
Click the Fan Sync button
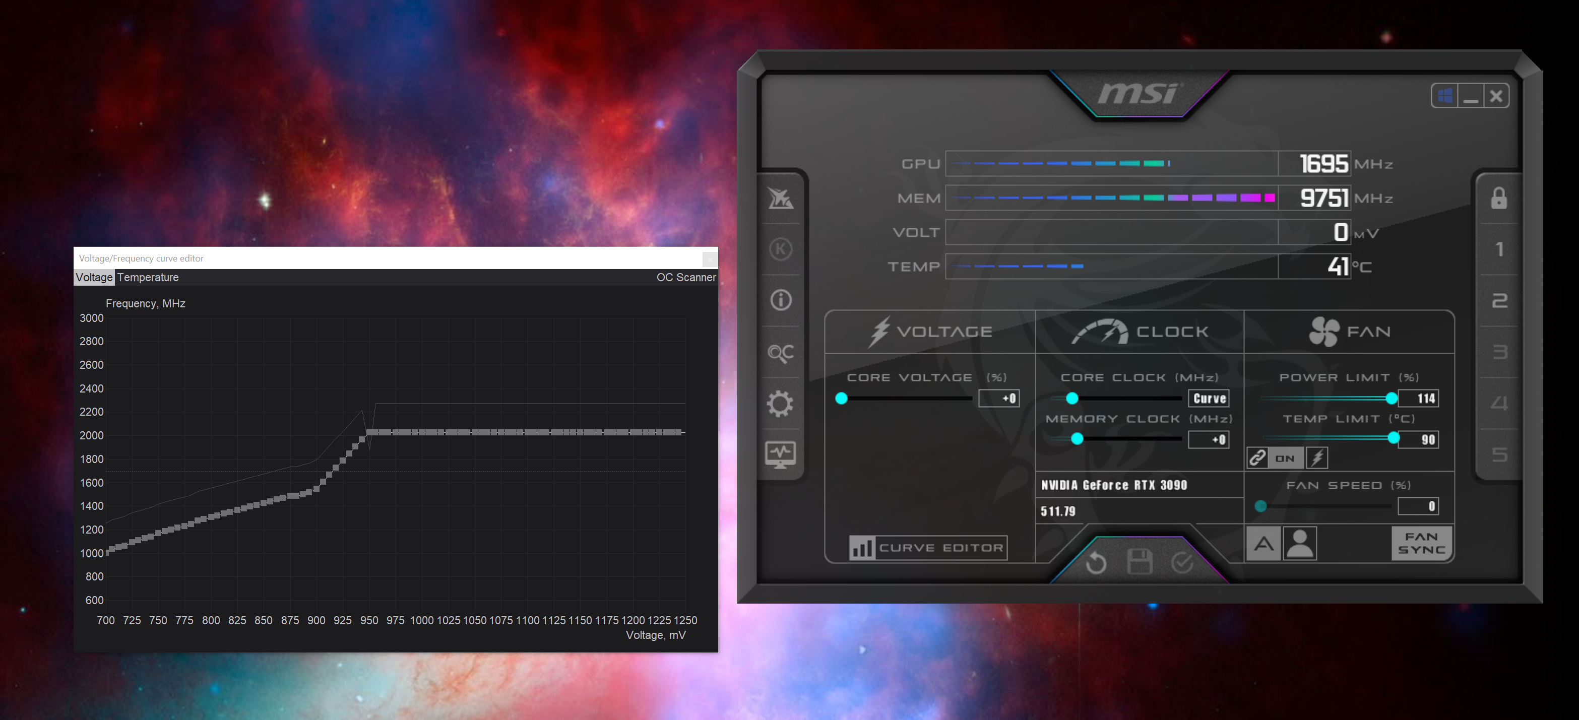(x=1421, y=544)
